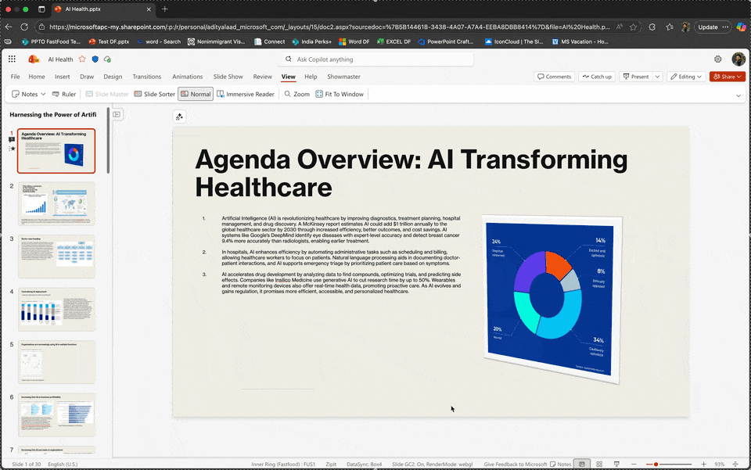The width and height of the screenshot is (751, 470).
Task: Open the Design tab
Action: pyautogui.click(x=113, y=77)
